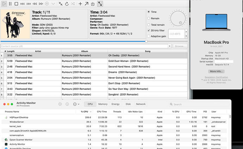Decrease volume with the dBFS down stepper

[x=186, y=36]
